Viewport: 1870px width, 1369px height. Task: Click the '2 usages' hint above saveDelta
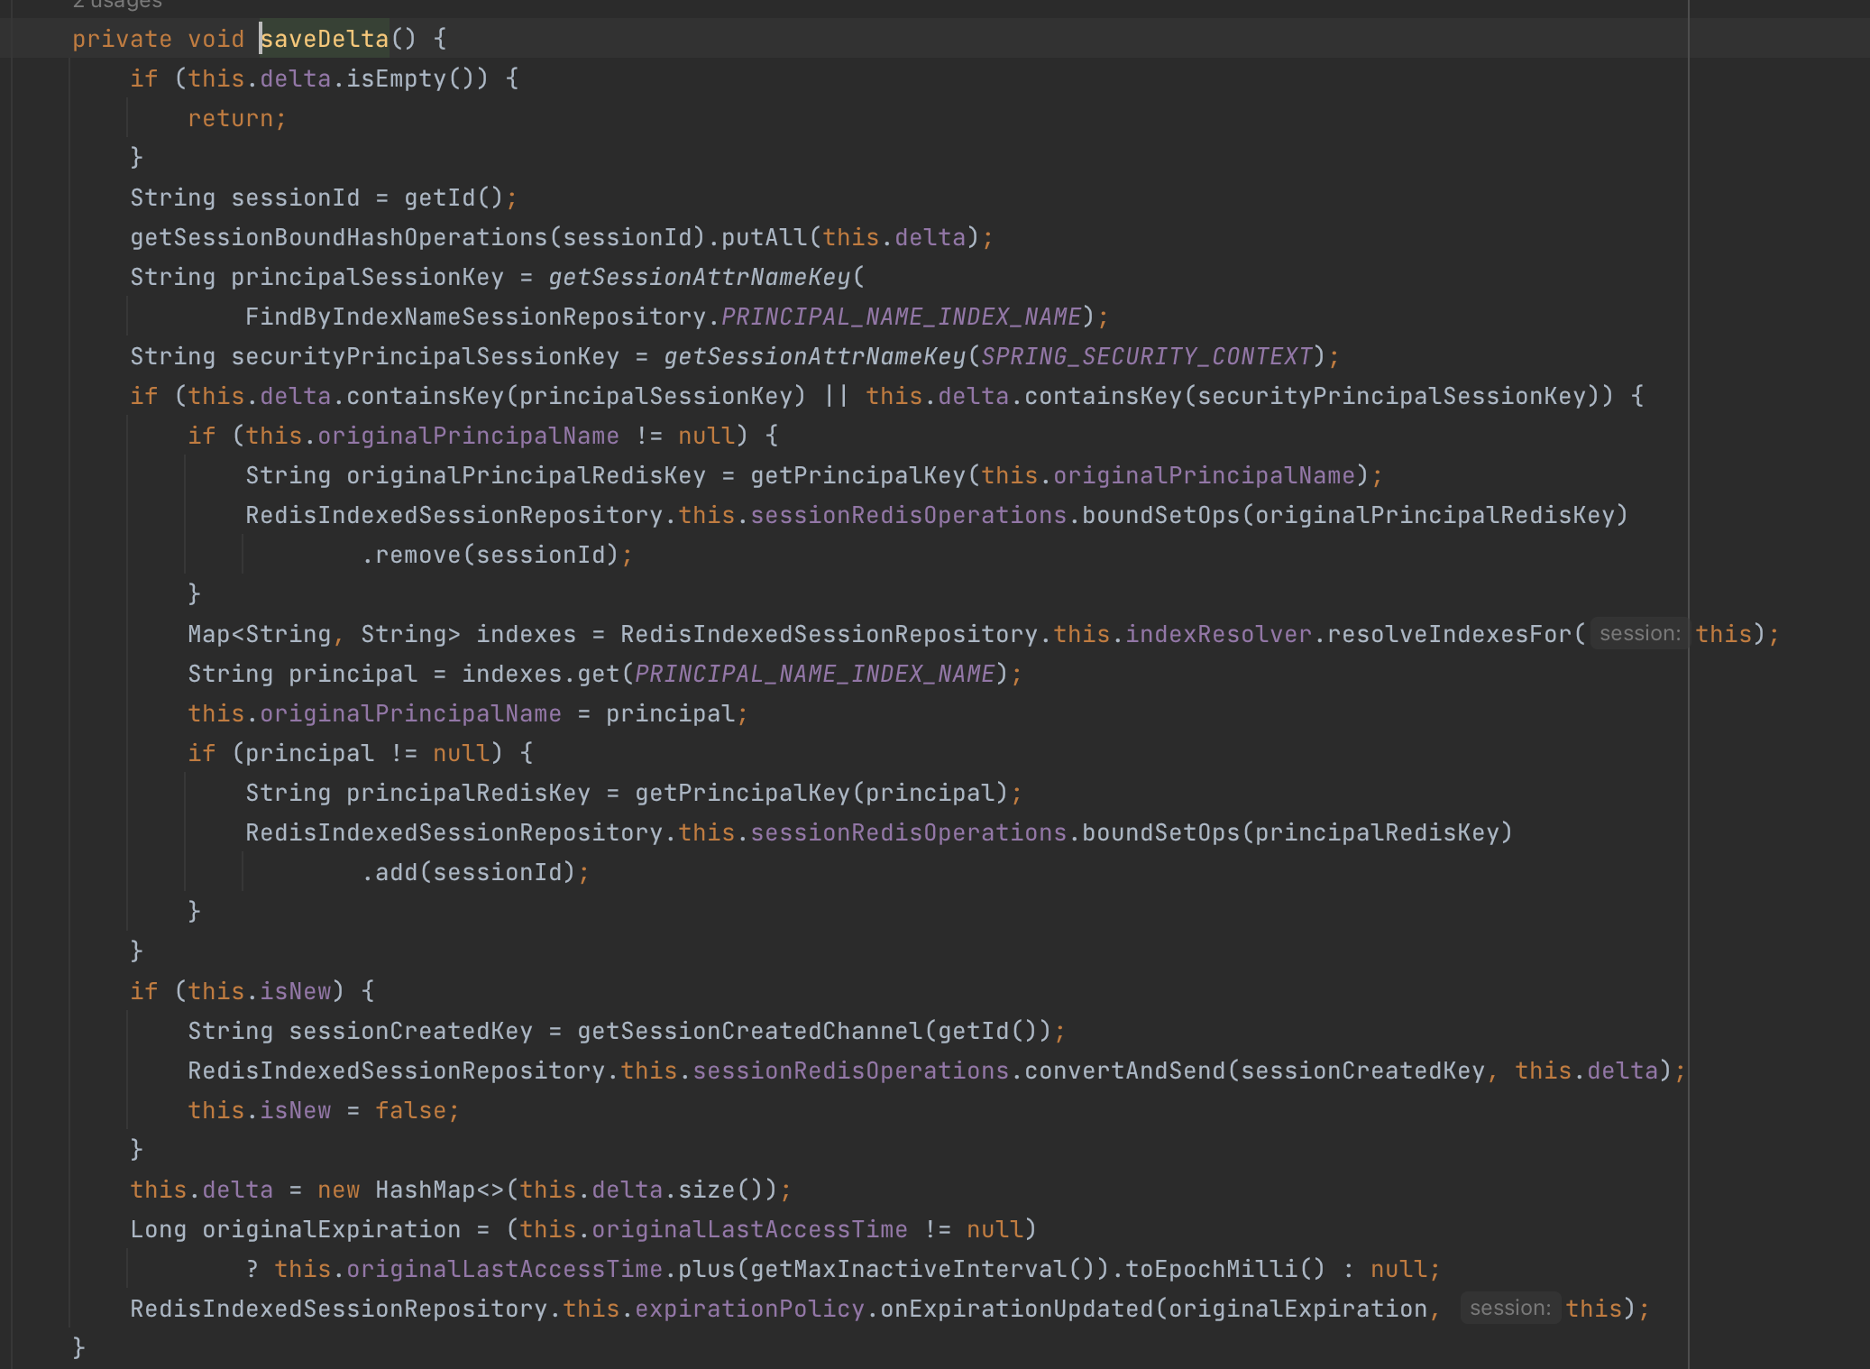point(117,5)
